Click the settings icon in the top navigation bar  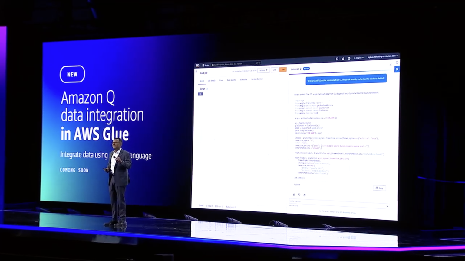(349, 58)
